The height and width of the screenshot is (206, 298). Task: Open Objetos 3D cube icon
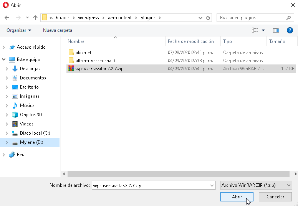click(x=15, y=115)
